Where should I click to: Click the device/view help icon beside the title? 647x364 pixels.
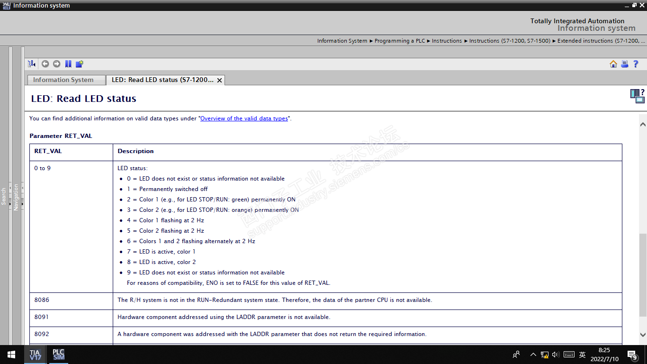[637, 96]
